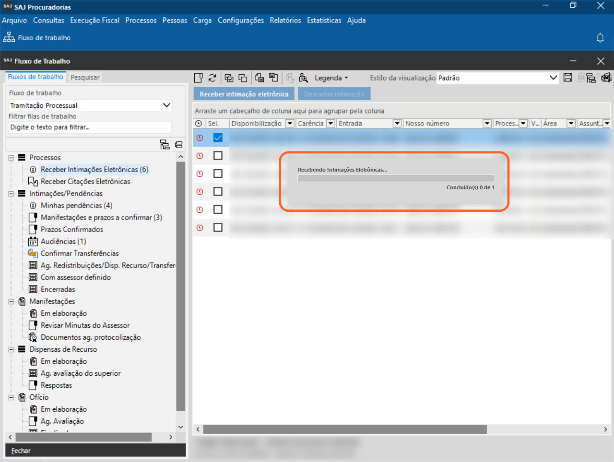This screenshot has height=462, width=614.
Task: Switch to the Pesquisar tab
Action: pyautogui.click(x=85, y=78)
